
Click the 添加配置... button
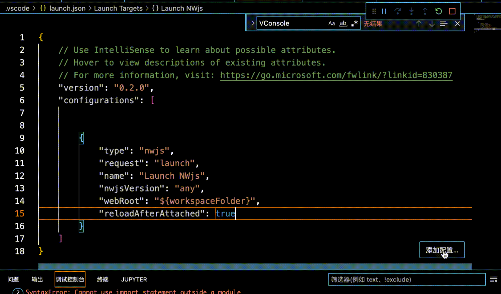point(442,250)
